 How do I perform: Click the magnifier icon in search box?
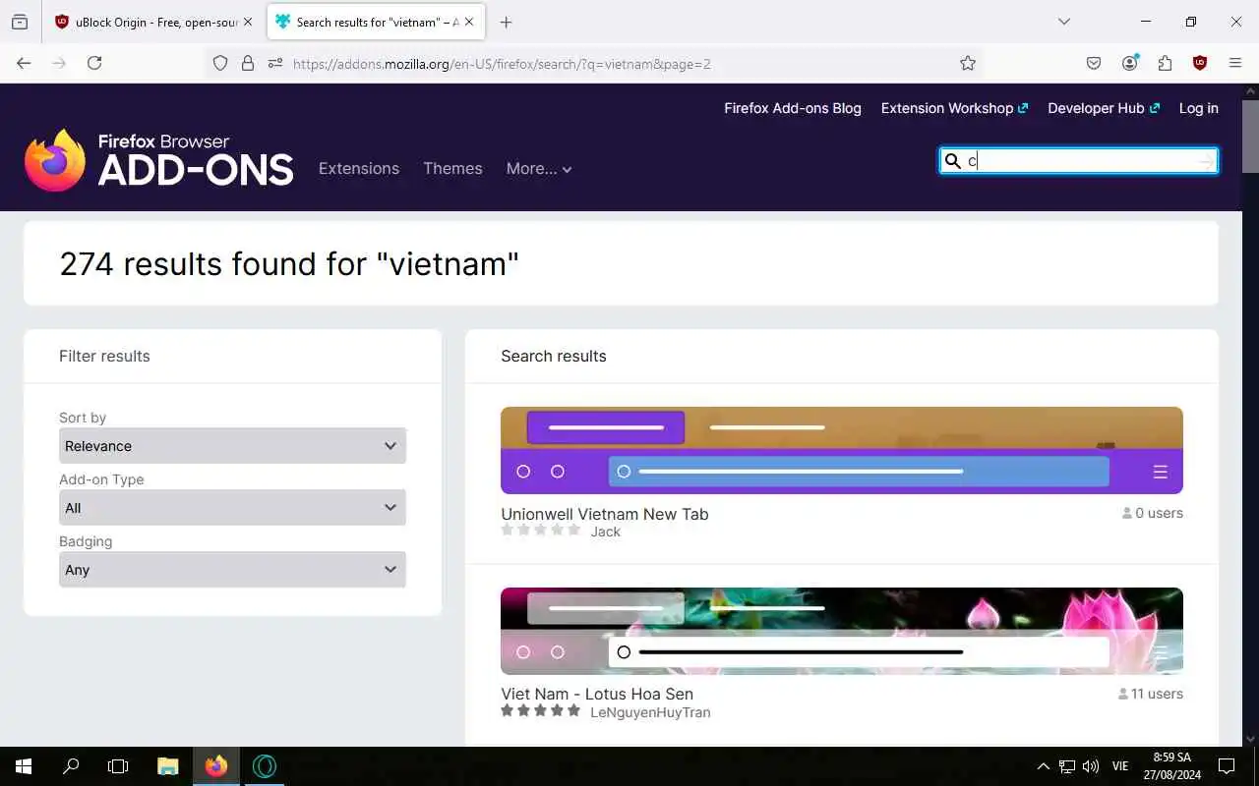[952, 161]
